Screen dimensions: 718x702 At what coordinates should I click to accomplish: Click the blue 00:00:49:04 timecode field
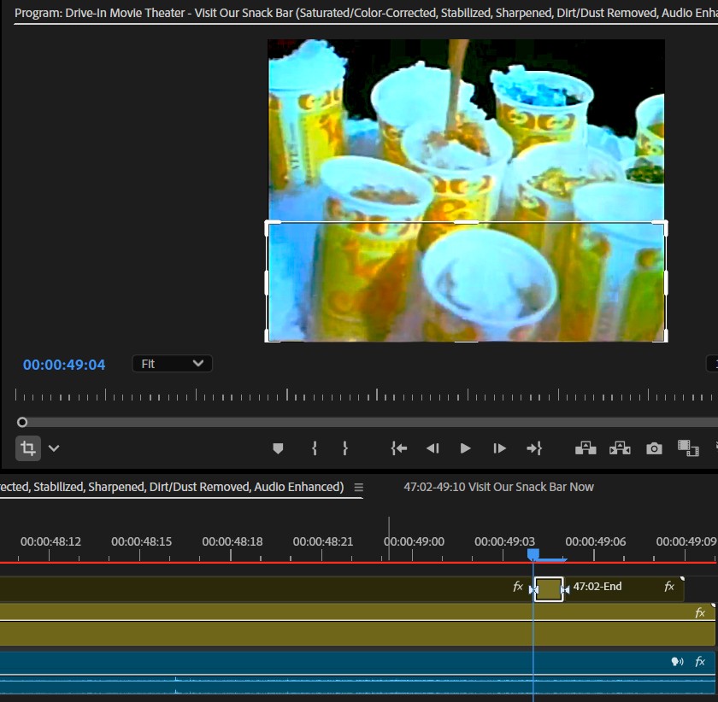click(64, 365)
